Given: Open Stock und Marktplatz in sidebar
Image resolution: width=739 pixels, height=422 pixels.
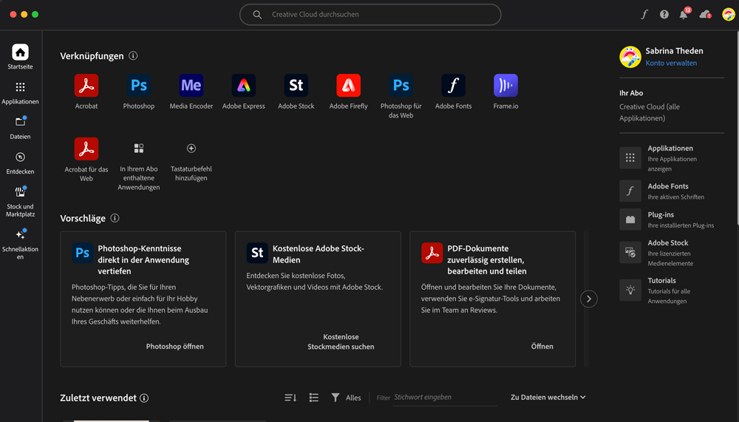Looking at the screenshot, I should pyautogui.click(x=20, y=200).
